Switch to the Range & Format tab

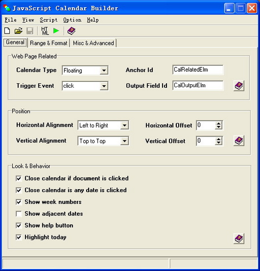49,43
